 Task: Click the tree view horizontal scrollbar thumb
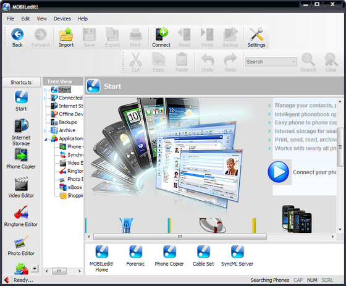[59, 271]
